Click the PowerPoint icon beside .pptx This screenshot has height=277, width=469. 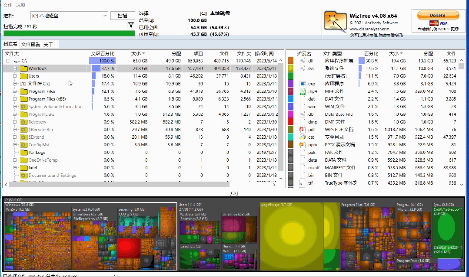[x=302, y=145]
